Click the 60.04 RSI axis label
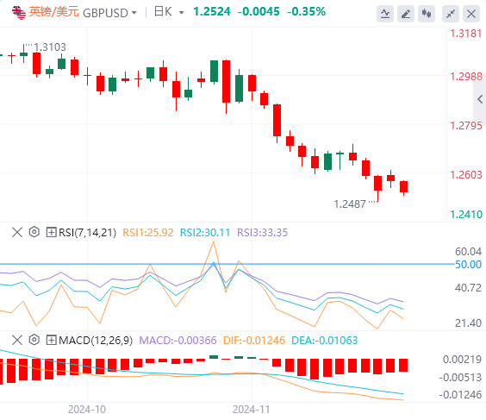 pos(468,251)
